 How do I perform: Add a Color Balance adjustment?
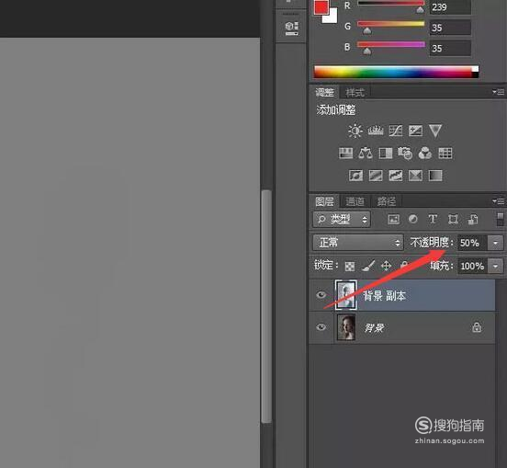point(366,153)
